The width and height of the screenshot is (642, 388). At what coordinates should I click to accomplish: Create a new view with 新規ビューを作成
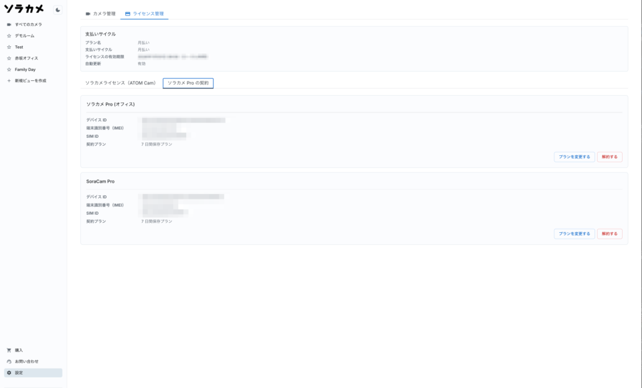coord(33,81)
